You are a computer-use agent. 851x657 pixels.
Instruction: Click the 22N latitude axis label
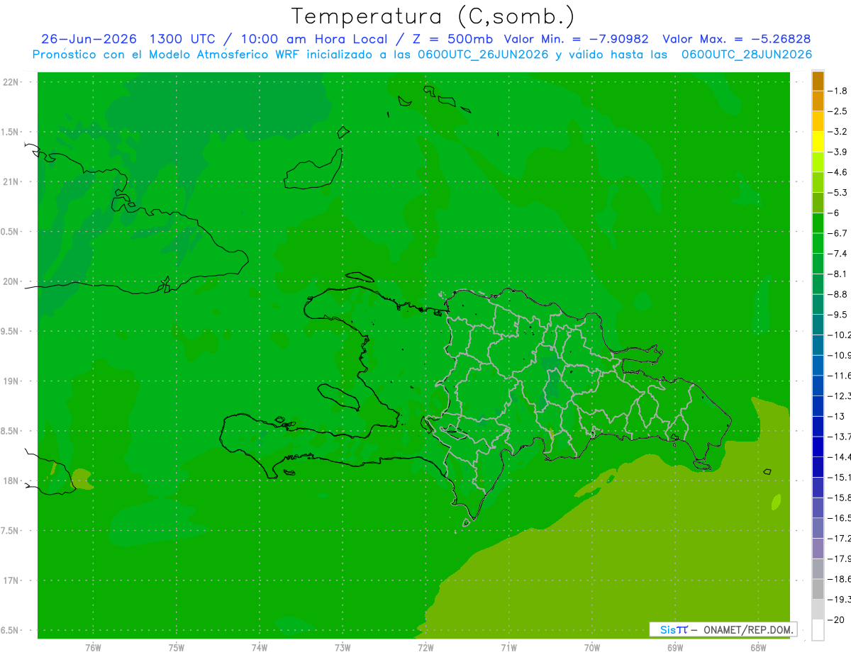12,82
